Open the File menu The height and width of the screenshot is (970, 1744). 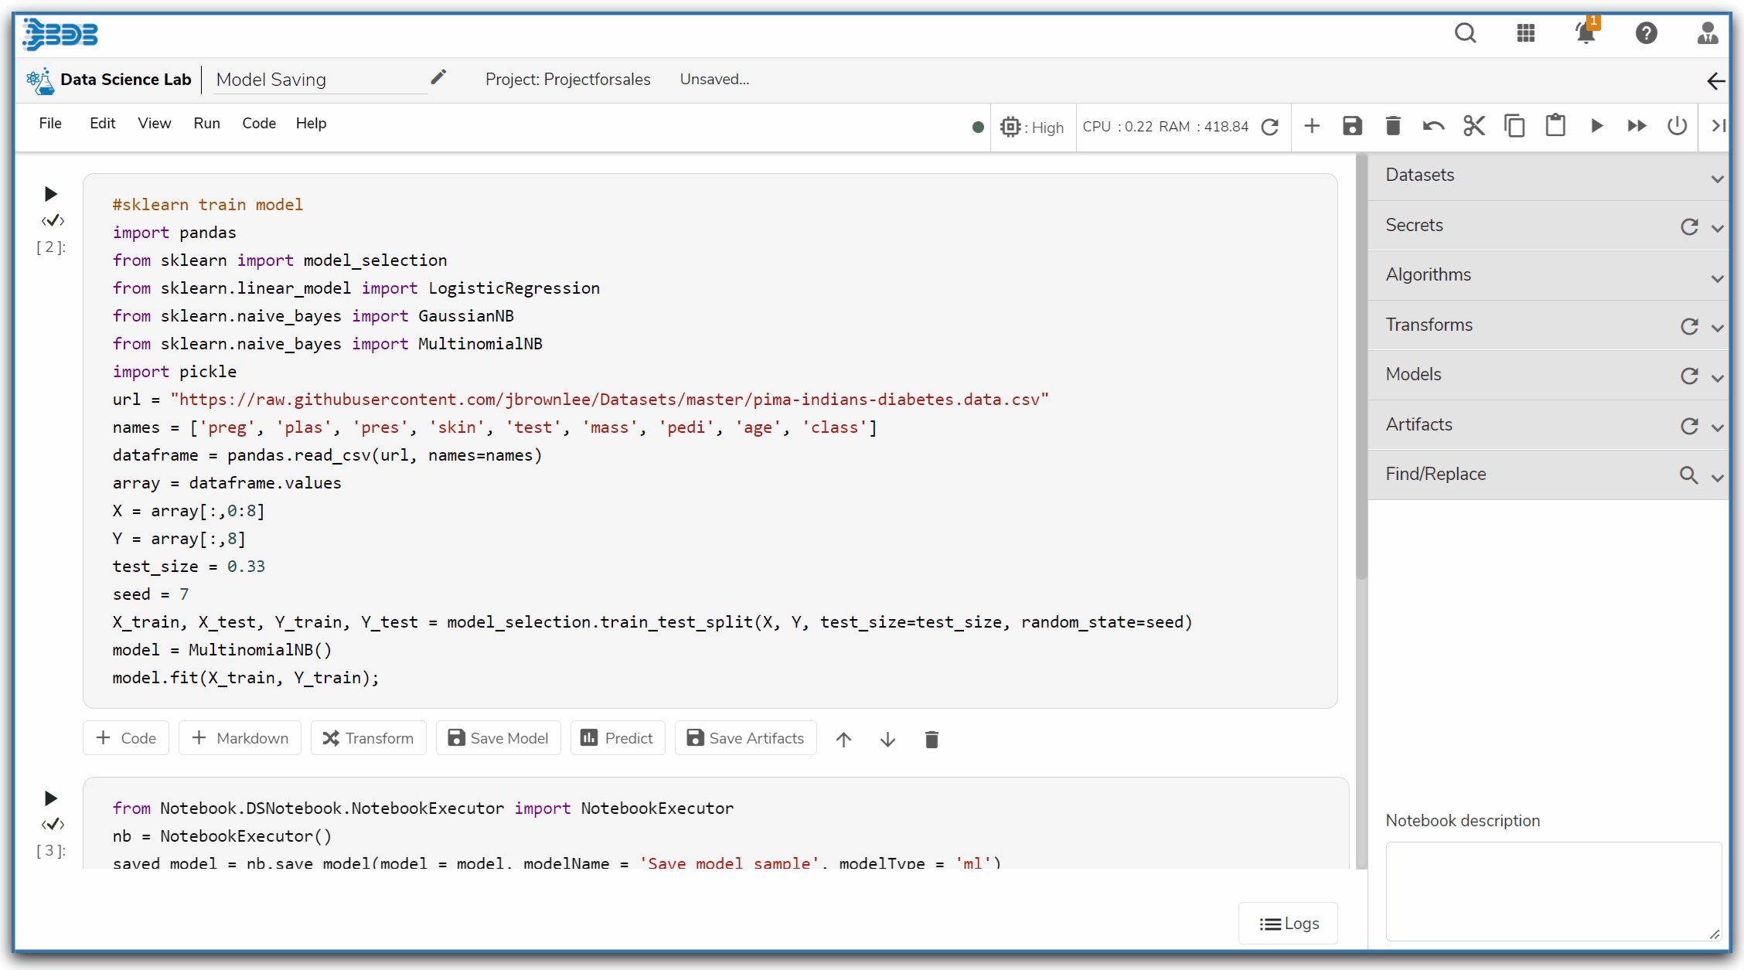point(50,124)
